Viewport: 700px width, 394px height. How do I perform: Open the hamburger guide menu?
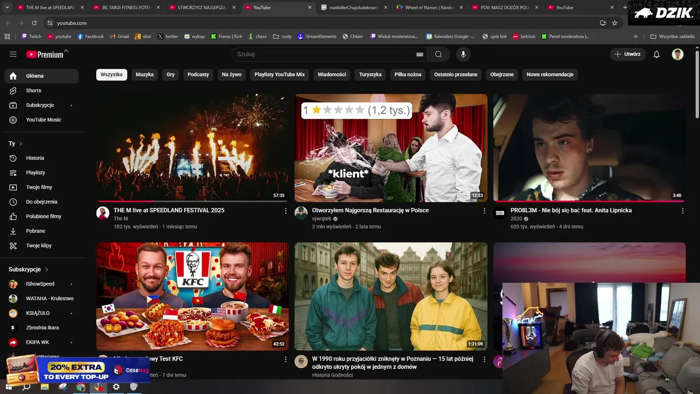(13, 54)
